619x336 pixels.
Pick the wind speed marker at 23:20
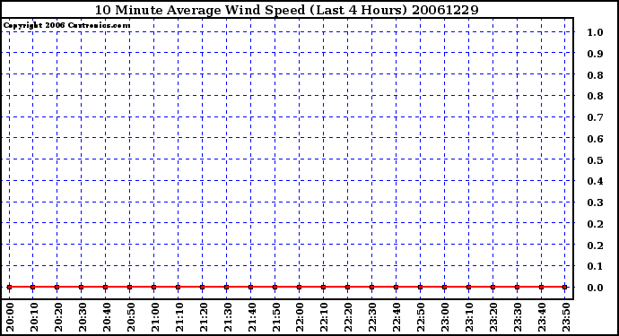(x=493, y=287)
